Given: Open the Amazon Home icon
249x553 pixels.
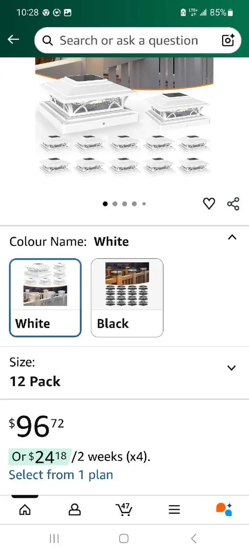Looking at the screenshot, I should point(25,509).
